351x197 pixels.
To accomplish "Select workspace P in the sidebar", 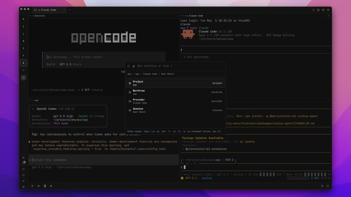I will tap(23, 56).
